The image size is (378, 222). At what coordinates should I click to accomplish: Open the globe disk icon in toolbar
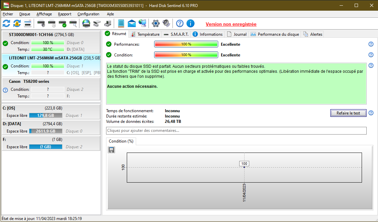pos(86,23)
